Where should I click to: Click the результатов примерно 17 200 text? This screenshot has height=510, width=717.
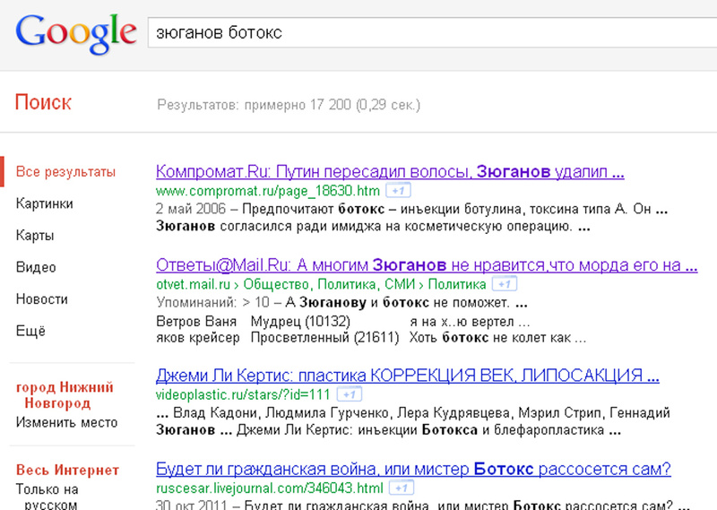tap(289, 105)
